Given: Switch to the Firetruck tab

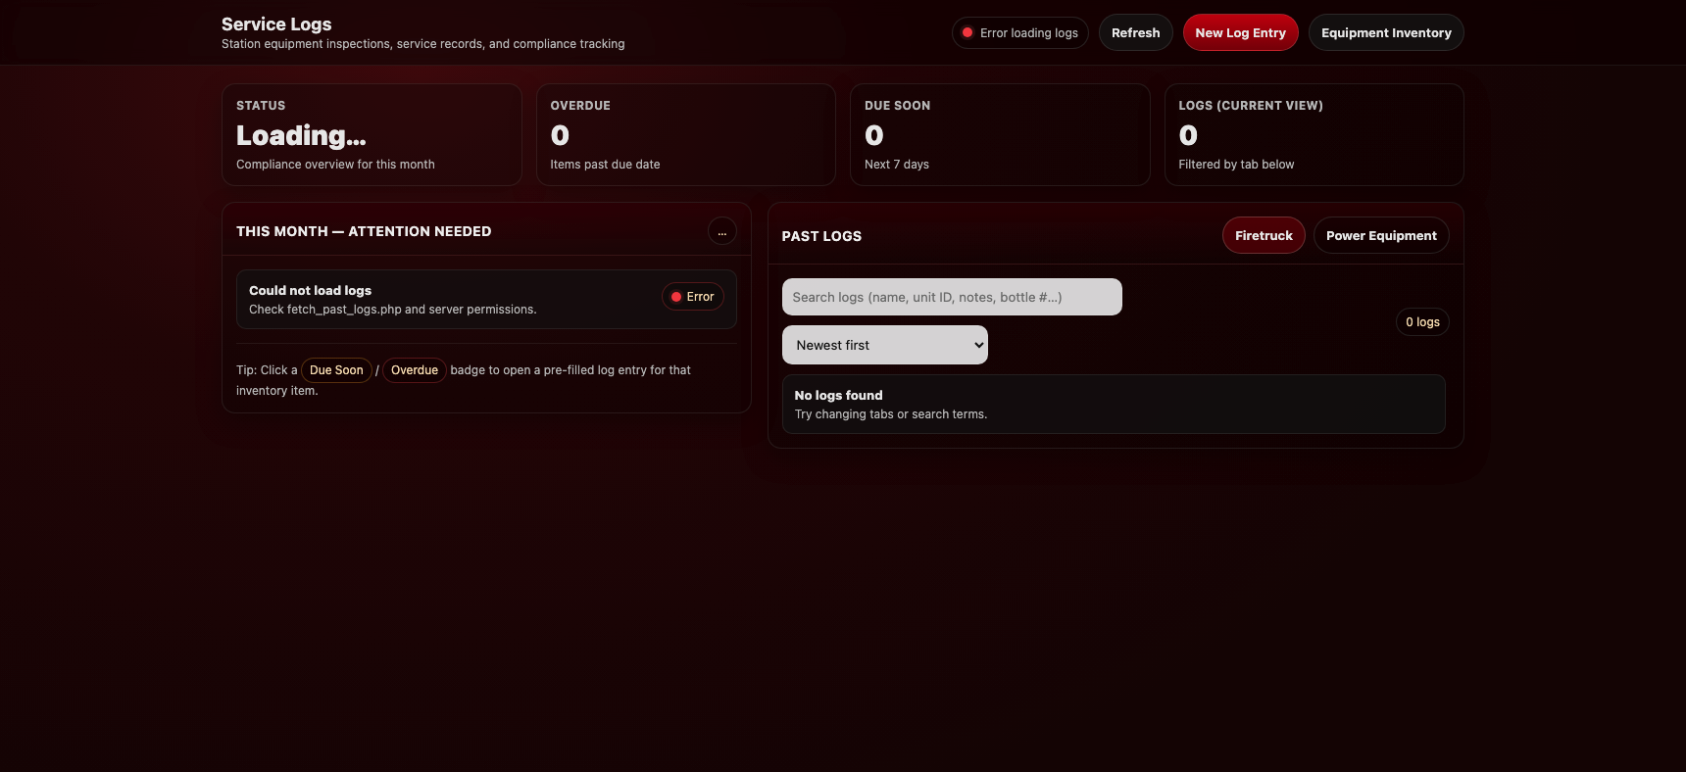Looking at the screenshot, I should [x=1263, y=236].
